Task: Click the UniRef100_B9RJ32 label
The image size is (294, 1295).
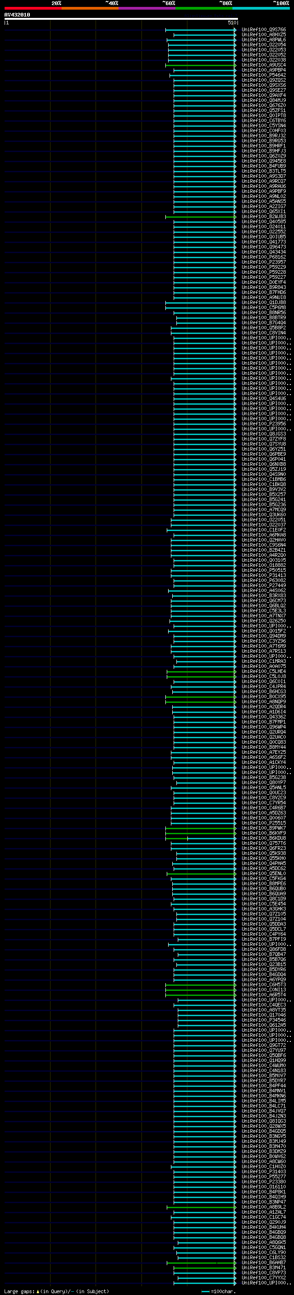Action: coord(263,136)
